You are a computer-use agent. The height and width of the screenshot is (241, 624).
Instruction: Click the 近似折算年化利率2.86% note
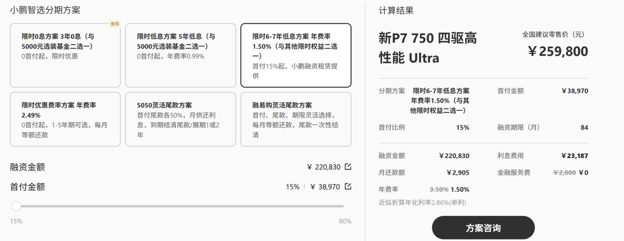[x=423, y=203]
